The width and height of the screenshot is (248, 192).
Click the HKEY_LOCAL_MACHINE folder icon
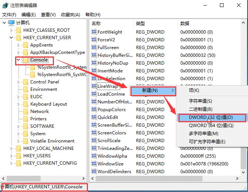[18, 148]
